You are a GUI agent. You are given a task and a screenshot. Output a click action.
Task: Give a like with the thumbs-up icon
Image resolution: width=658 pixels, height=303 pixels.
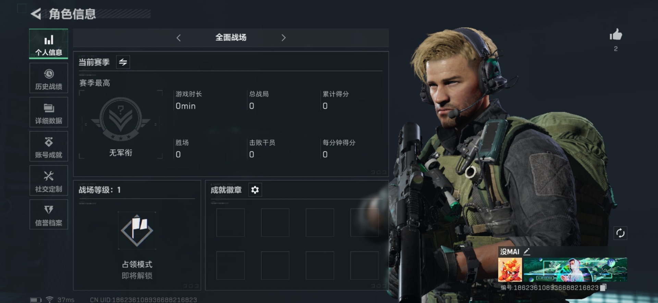pyautogui.click(x=616, y=35)
